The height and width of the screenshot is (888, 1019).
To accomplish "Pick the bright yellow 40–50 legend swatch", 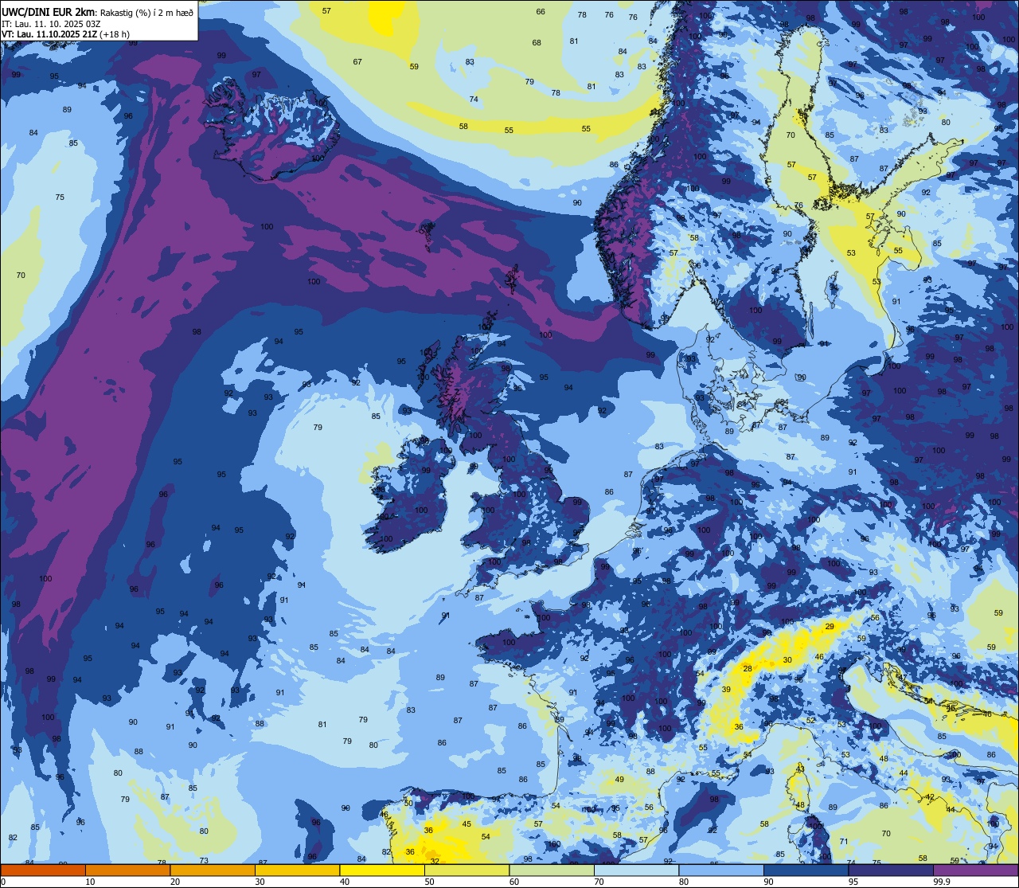I will (x=382, y=870).
